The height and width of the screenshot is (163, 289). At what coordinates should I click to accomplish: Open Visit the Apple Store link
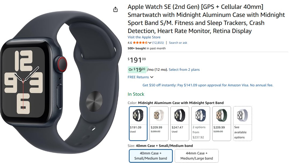[x=144, y=37]
